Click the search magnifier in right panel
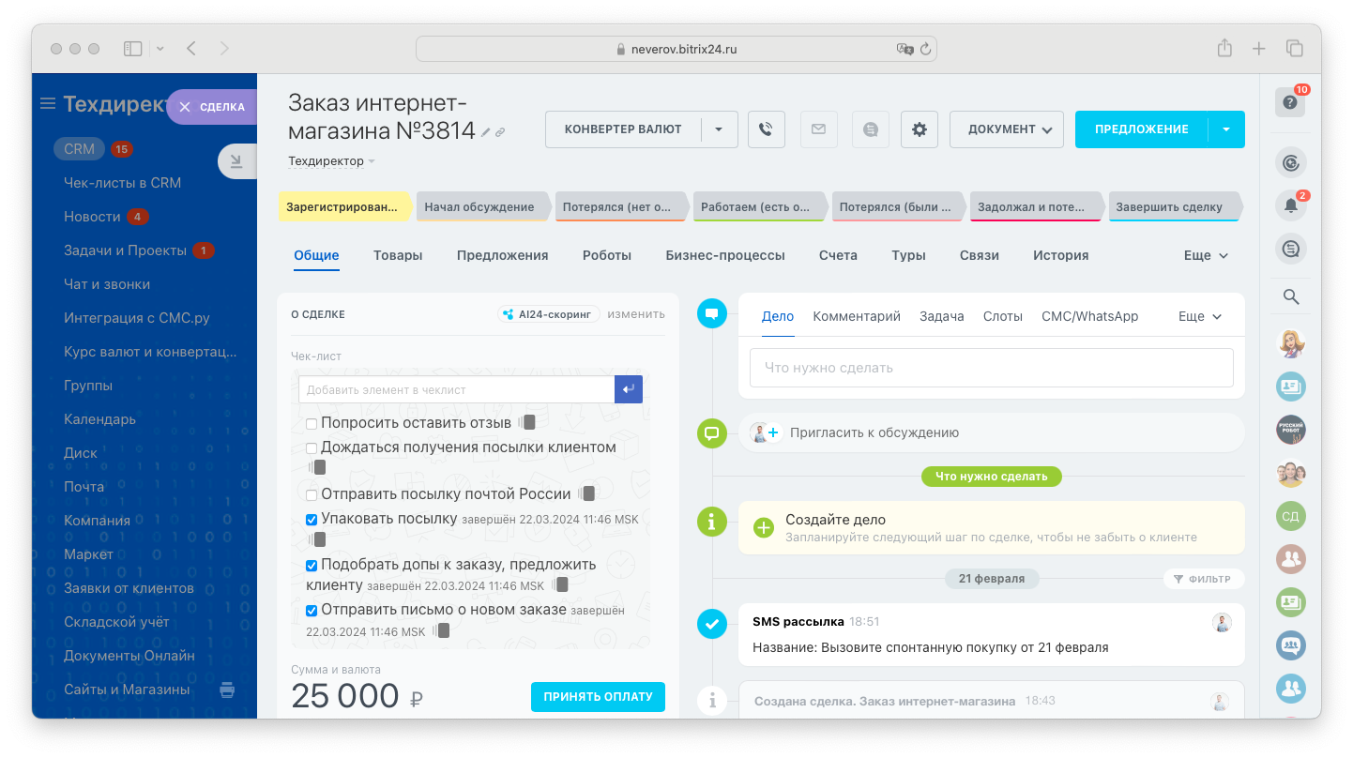This screenshot has width=1353, height=758. pyautogui.click(x=1291, y=297)
